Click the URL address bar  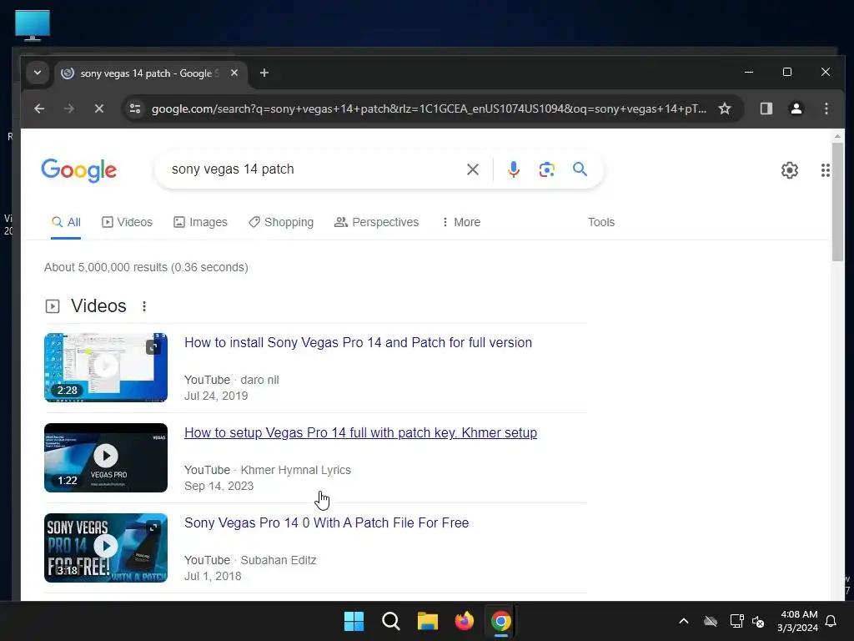point(429,109)
